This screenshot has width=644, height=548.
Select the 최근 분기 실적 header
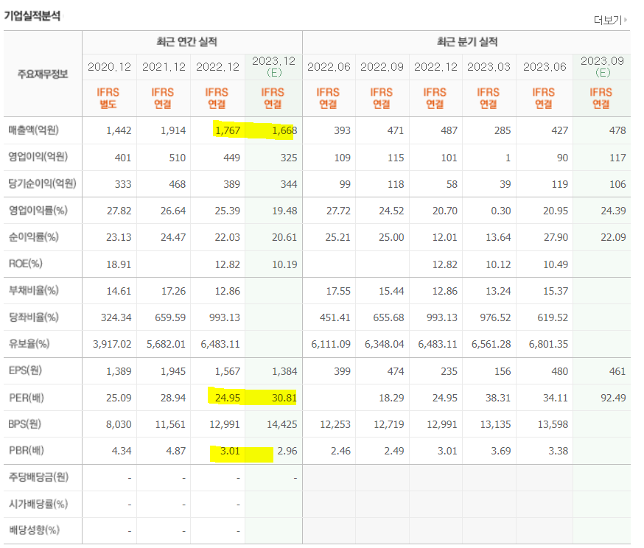[467, 41]
